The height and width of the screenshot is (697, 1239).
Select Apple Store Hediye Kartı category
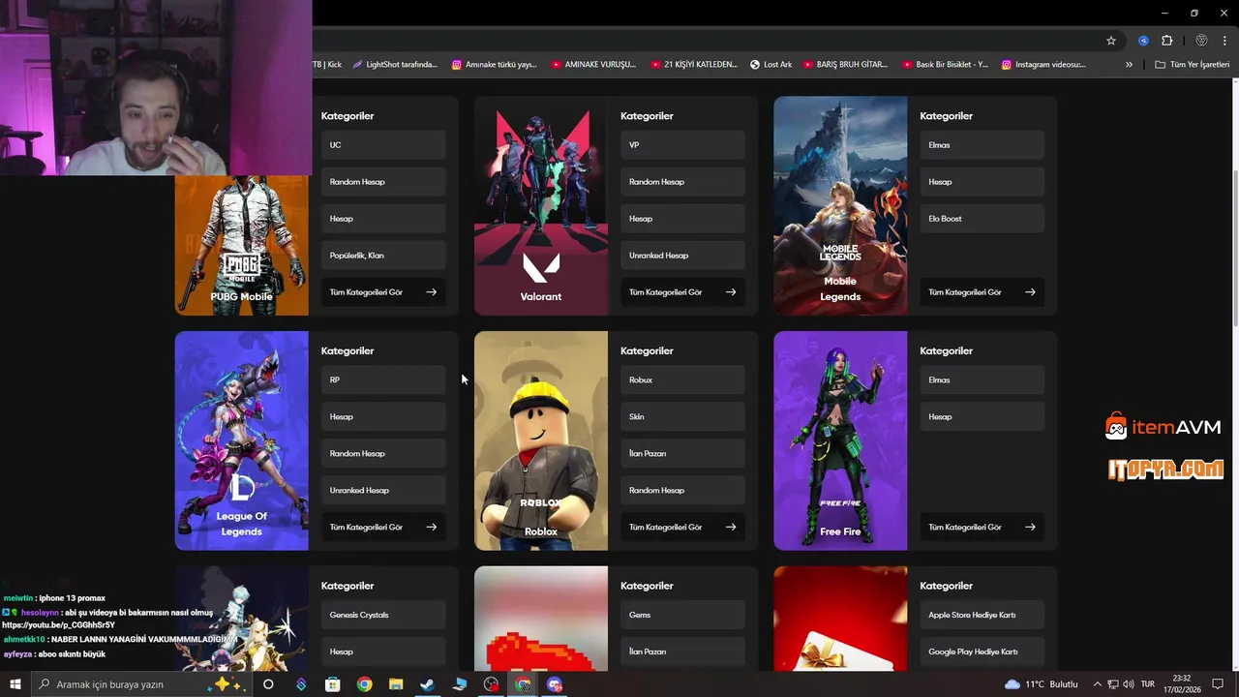pyautogui.click(x=982, y=616)
